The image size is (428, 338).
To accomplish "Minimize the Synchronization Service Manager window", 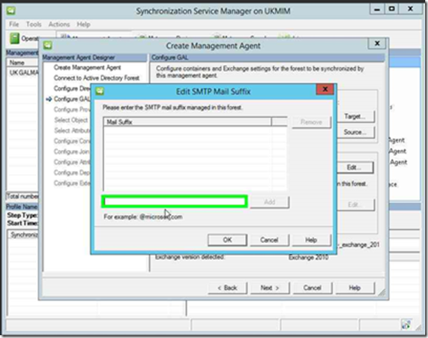I will pyautogui.click(x=377, y=9).
